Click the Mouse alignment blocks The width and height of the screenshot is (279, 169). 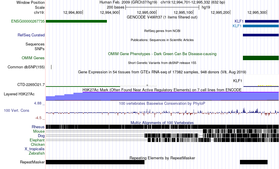pos(241,131)
